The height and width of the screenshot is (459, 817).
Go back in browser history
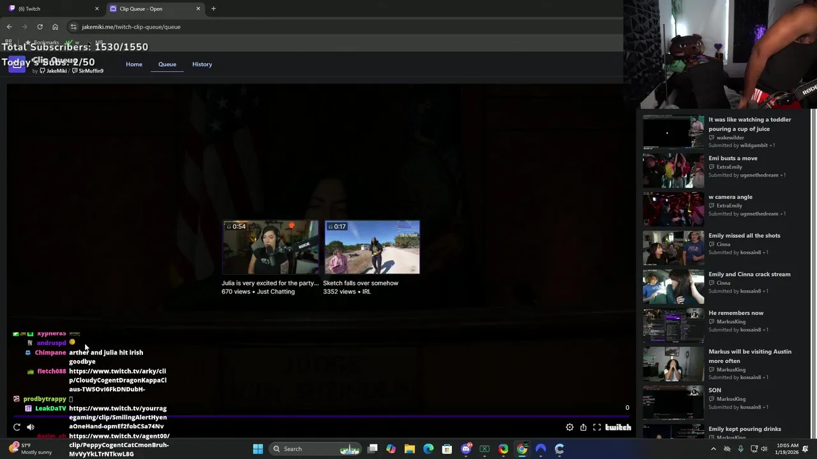[9, 27]
